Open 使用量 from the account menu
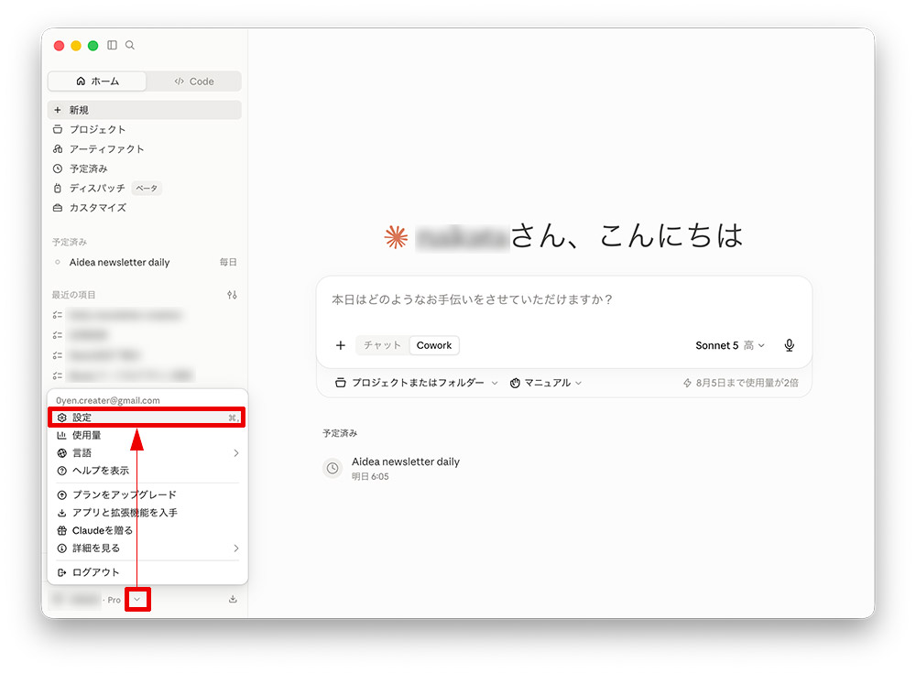916x673 pixels. coord(147,435)
